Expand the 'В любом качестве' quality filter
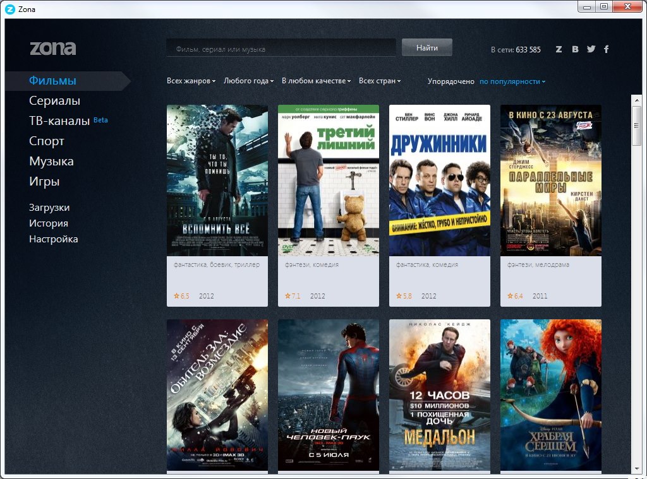The image size is (647, 479). tap(316, 81)
